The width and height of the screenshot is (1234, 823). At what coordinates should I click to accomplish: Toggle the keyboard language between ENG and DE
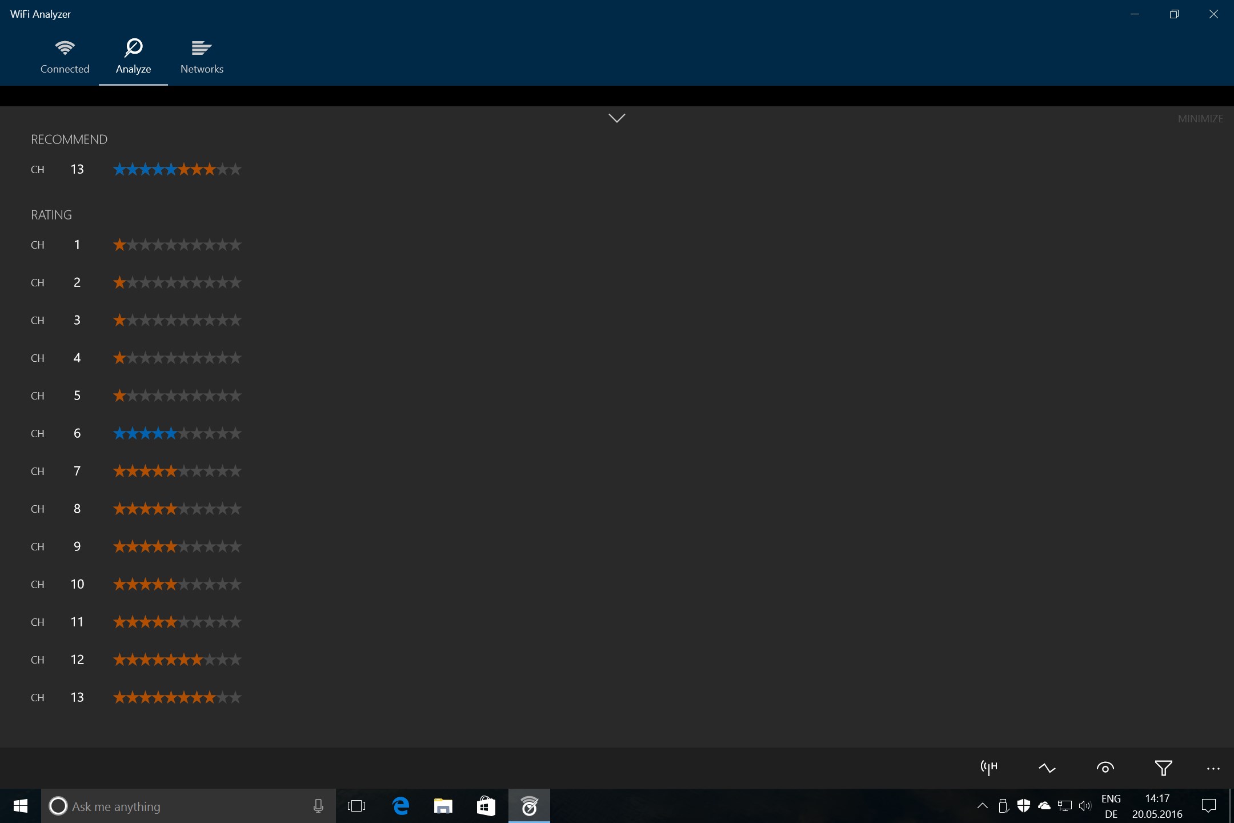[x=1111, y=806]
